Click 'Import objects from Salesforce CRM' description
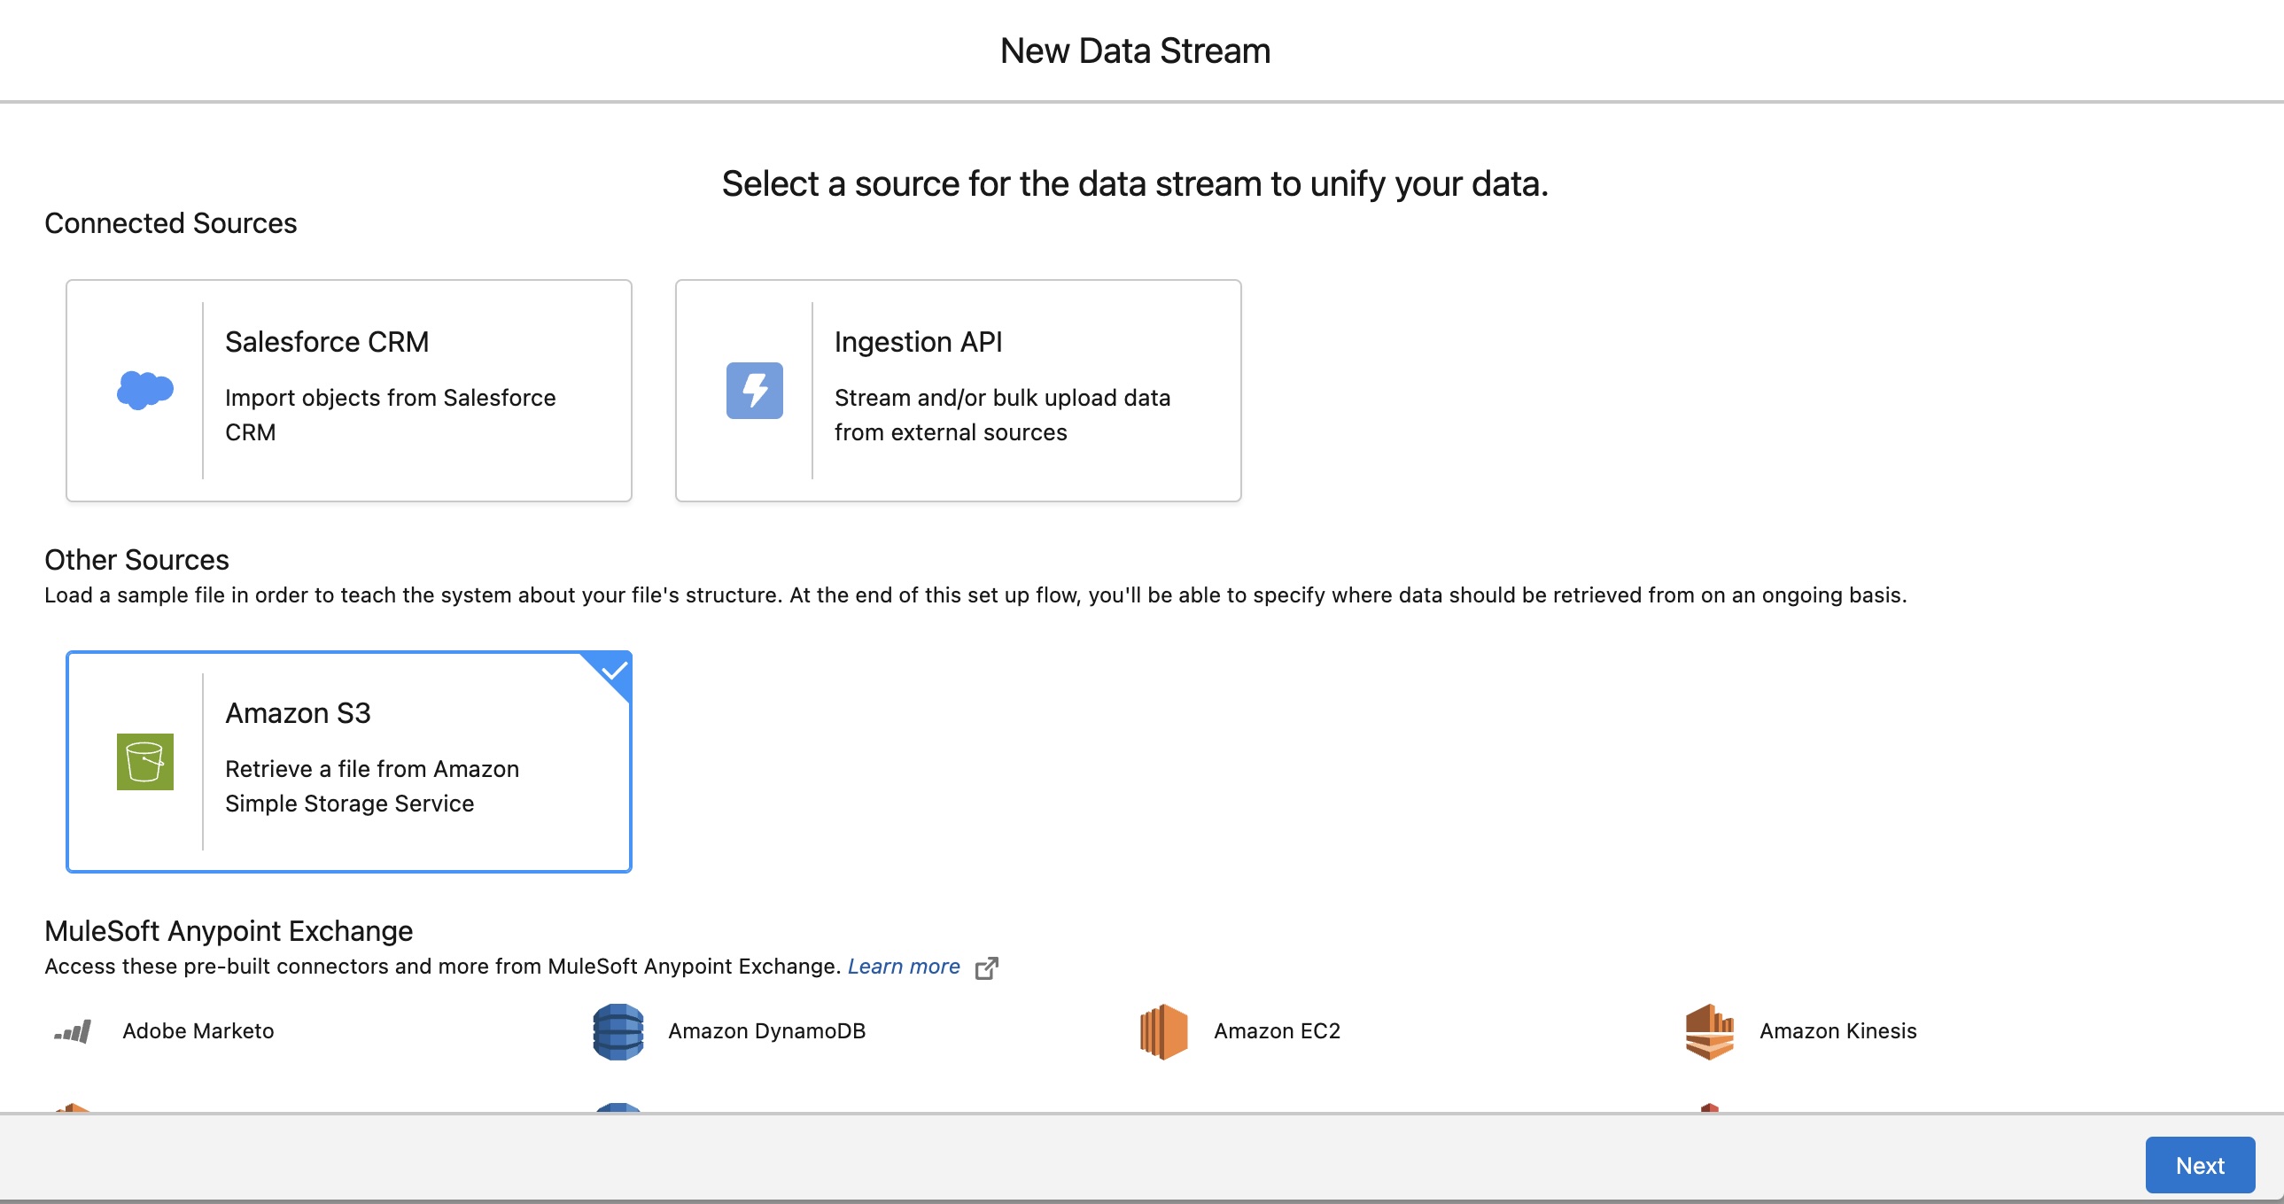Screen dimensions: 2284x1204 coord(390,415)
